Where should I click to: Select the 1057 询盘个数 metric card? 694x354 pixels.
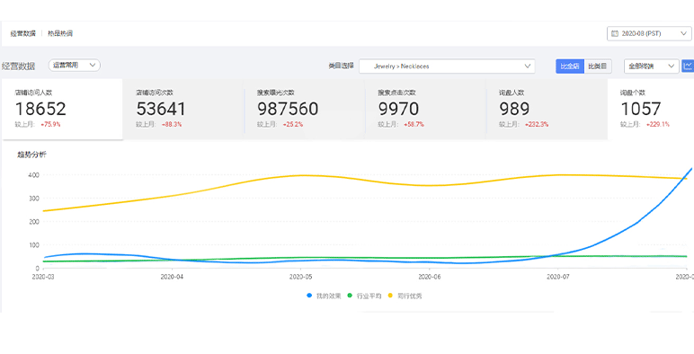click(x=651, y=110)
